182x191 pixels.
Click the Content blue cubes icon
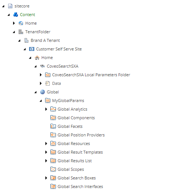[16, 15]
